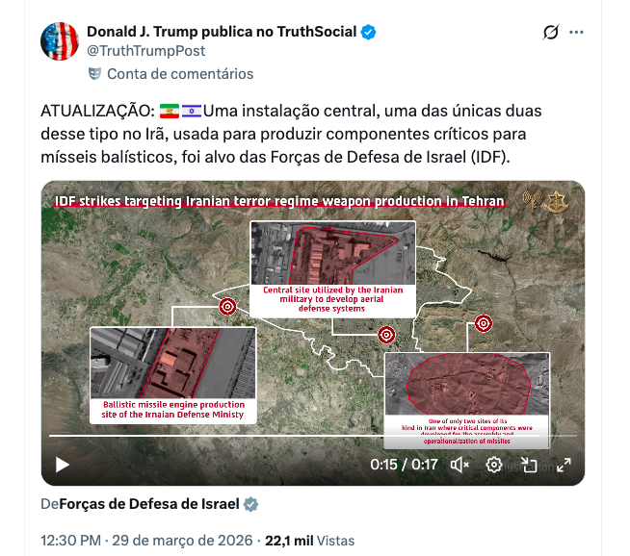The height and width of the screenshot is (556, 630).
Task: Open the Forças de Defesa de Israel source link
Action: point(149,504)
